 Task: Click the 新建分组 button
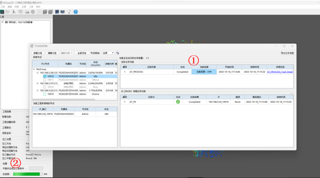pyautogui.click(x=38, y=53)
